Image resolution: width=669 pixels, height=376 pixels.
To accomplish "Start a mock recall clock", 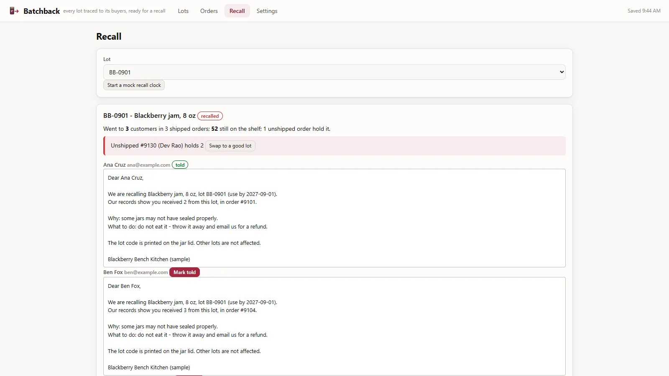I will tap(134, 85).
